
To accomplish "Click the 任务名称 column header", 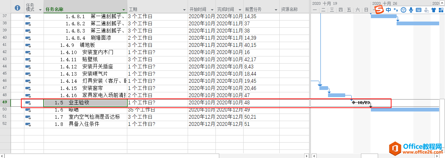I will click(85, 6).
